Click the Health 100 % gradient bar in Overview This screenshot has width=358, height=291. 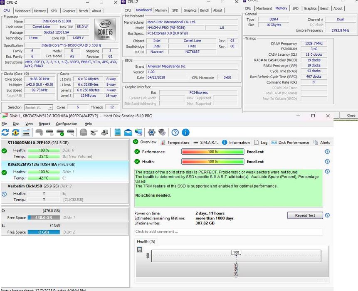coord(212,161)
